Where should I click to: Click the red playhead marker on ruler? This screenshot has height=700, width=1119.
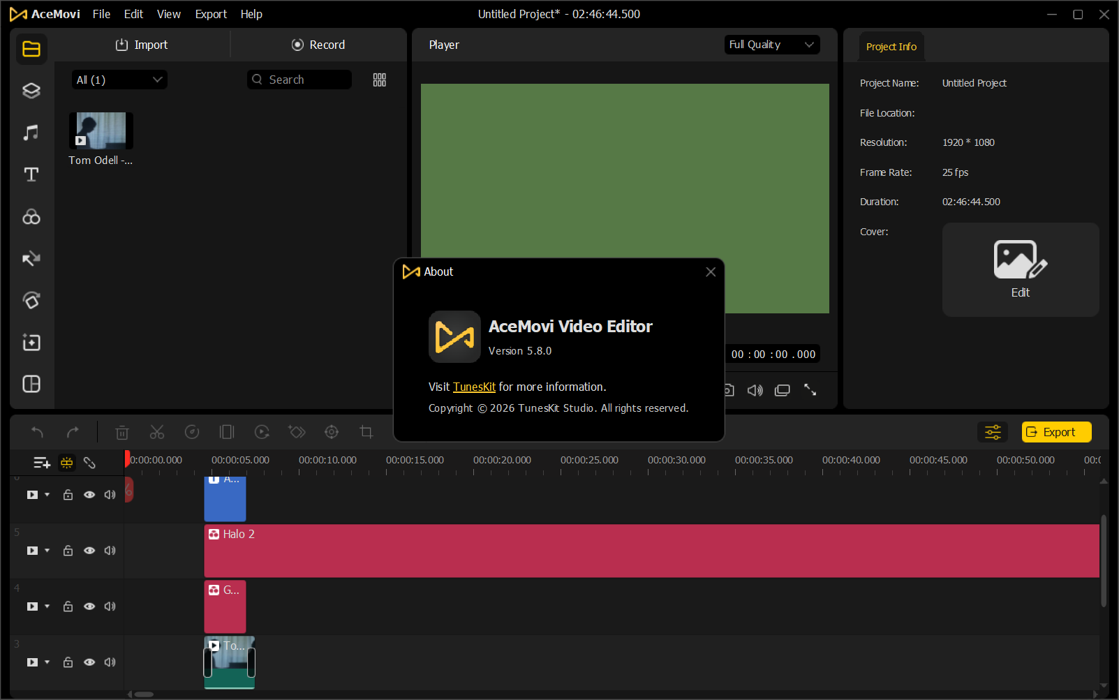click(x=127, y=459)
